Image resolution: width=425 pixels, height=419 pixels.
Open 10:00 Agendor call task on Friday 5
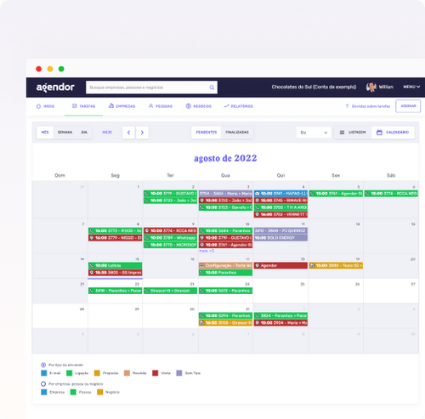click(x=336, y=194)
